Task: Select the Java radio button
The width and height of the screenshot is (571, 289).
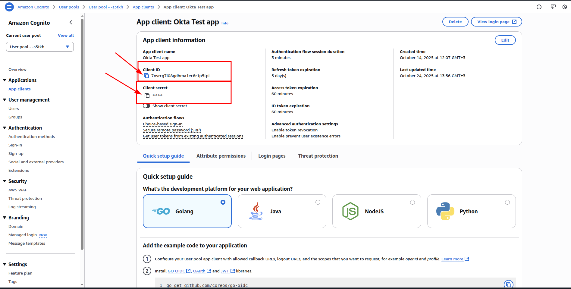Action: [x=318, y=202]
